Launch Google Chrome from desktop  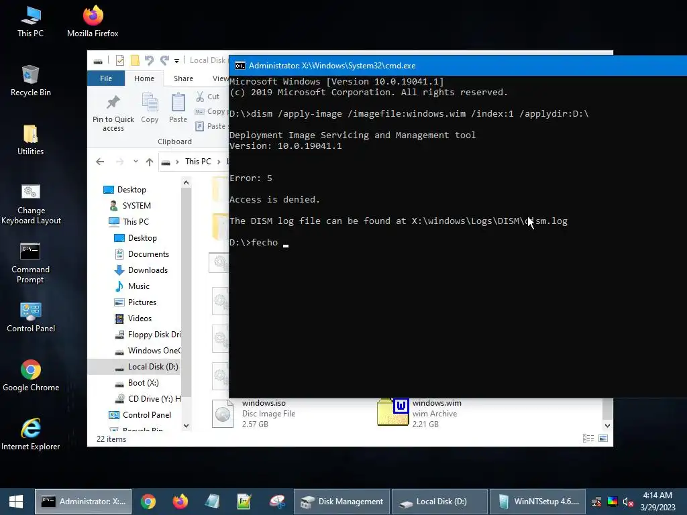click(x=31, y=376)
